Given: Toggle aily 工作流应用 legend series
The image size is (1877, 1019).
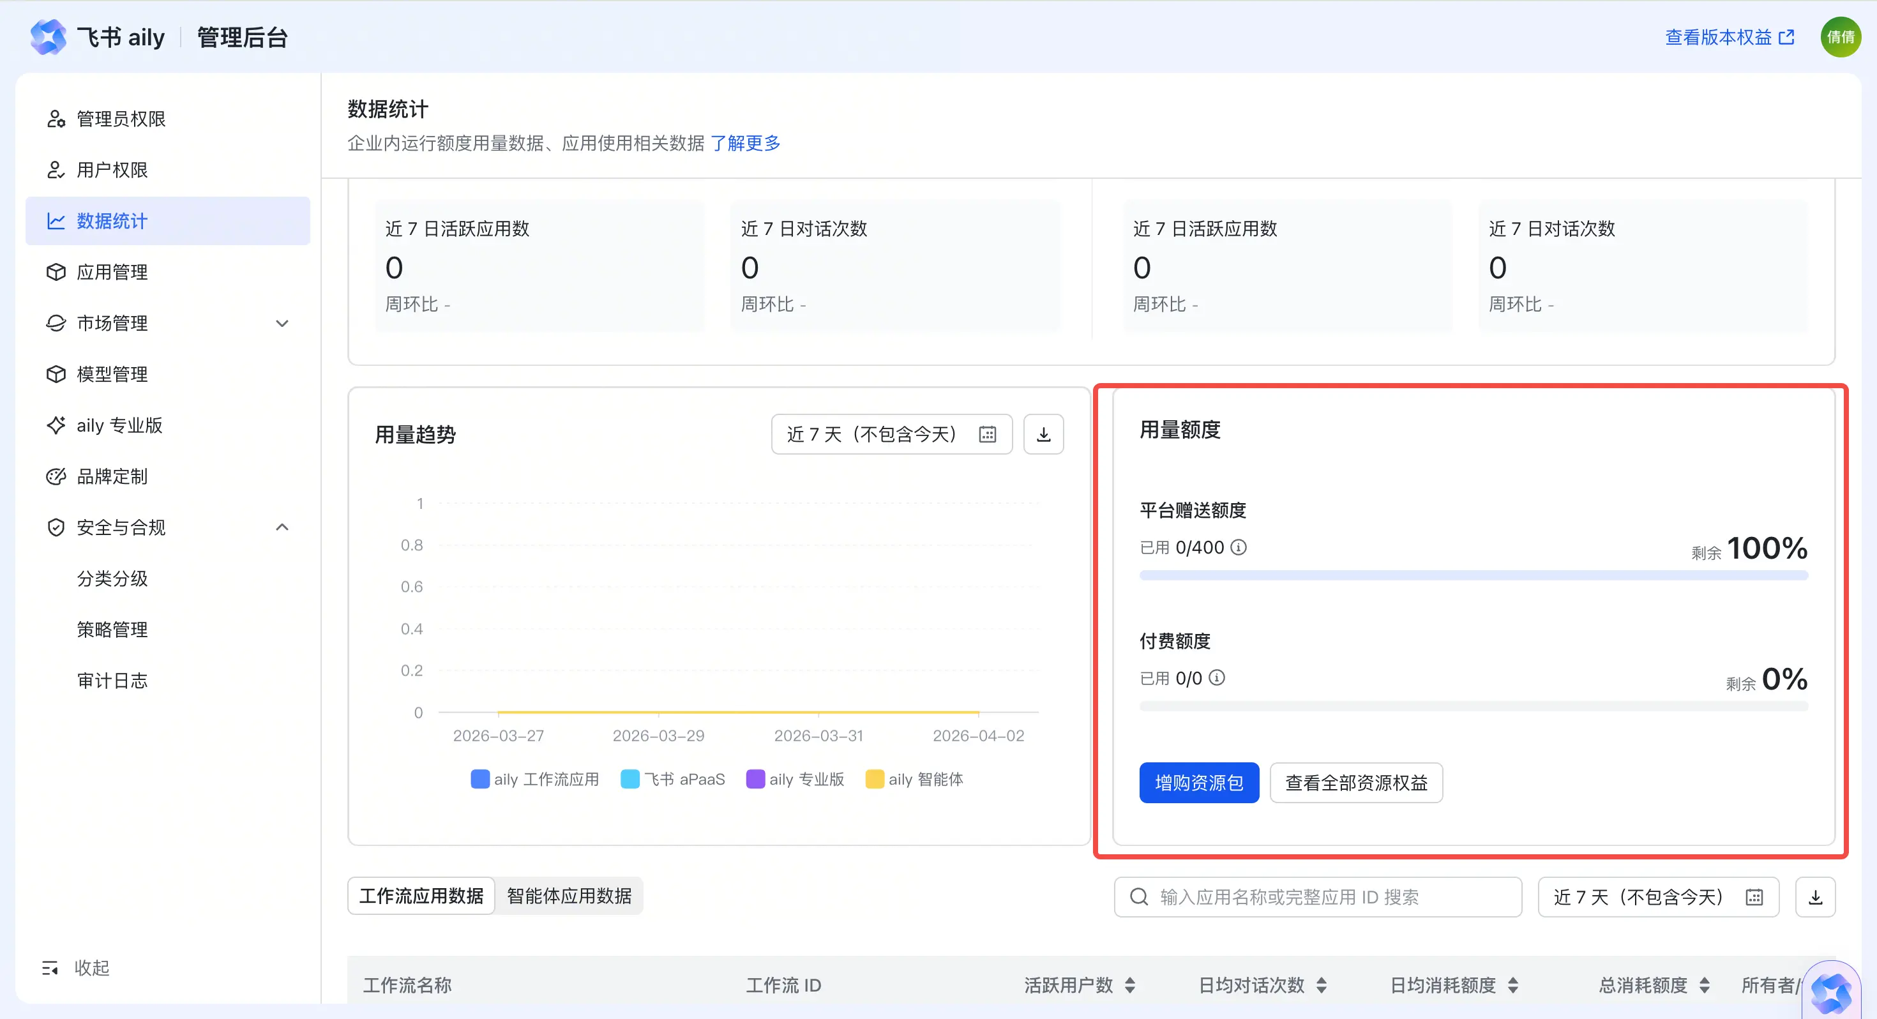Looking at the screenshot, I should 535,779.
